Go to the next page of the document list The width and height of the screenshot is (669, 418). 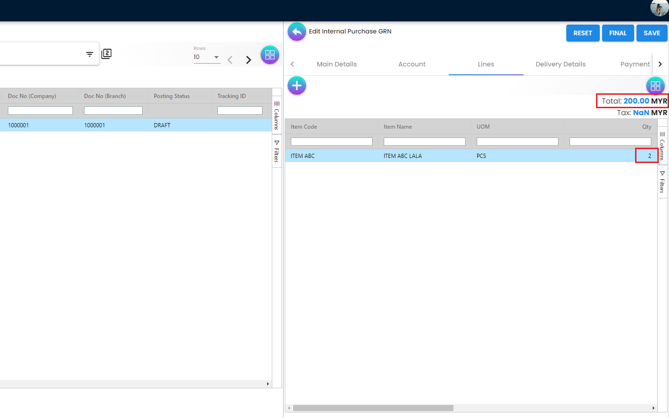tap(249, 60)
